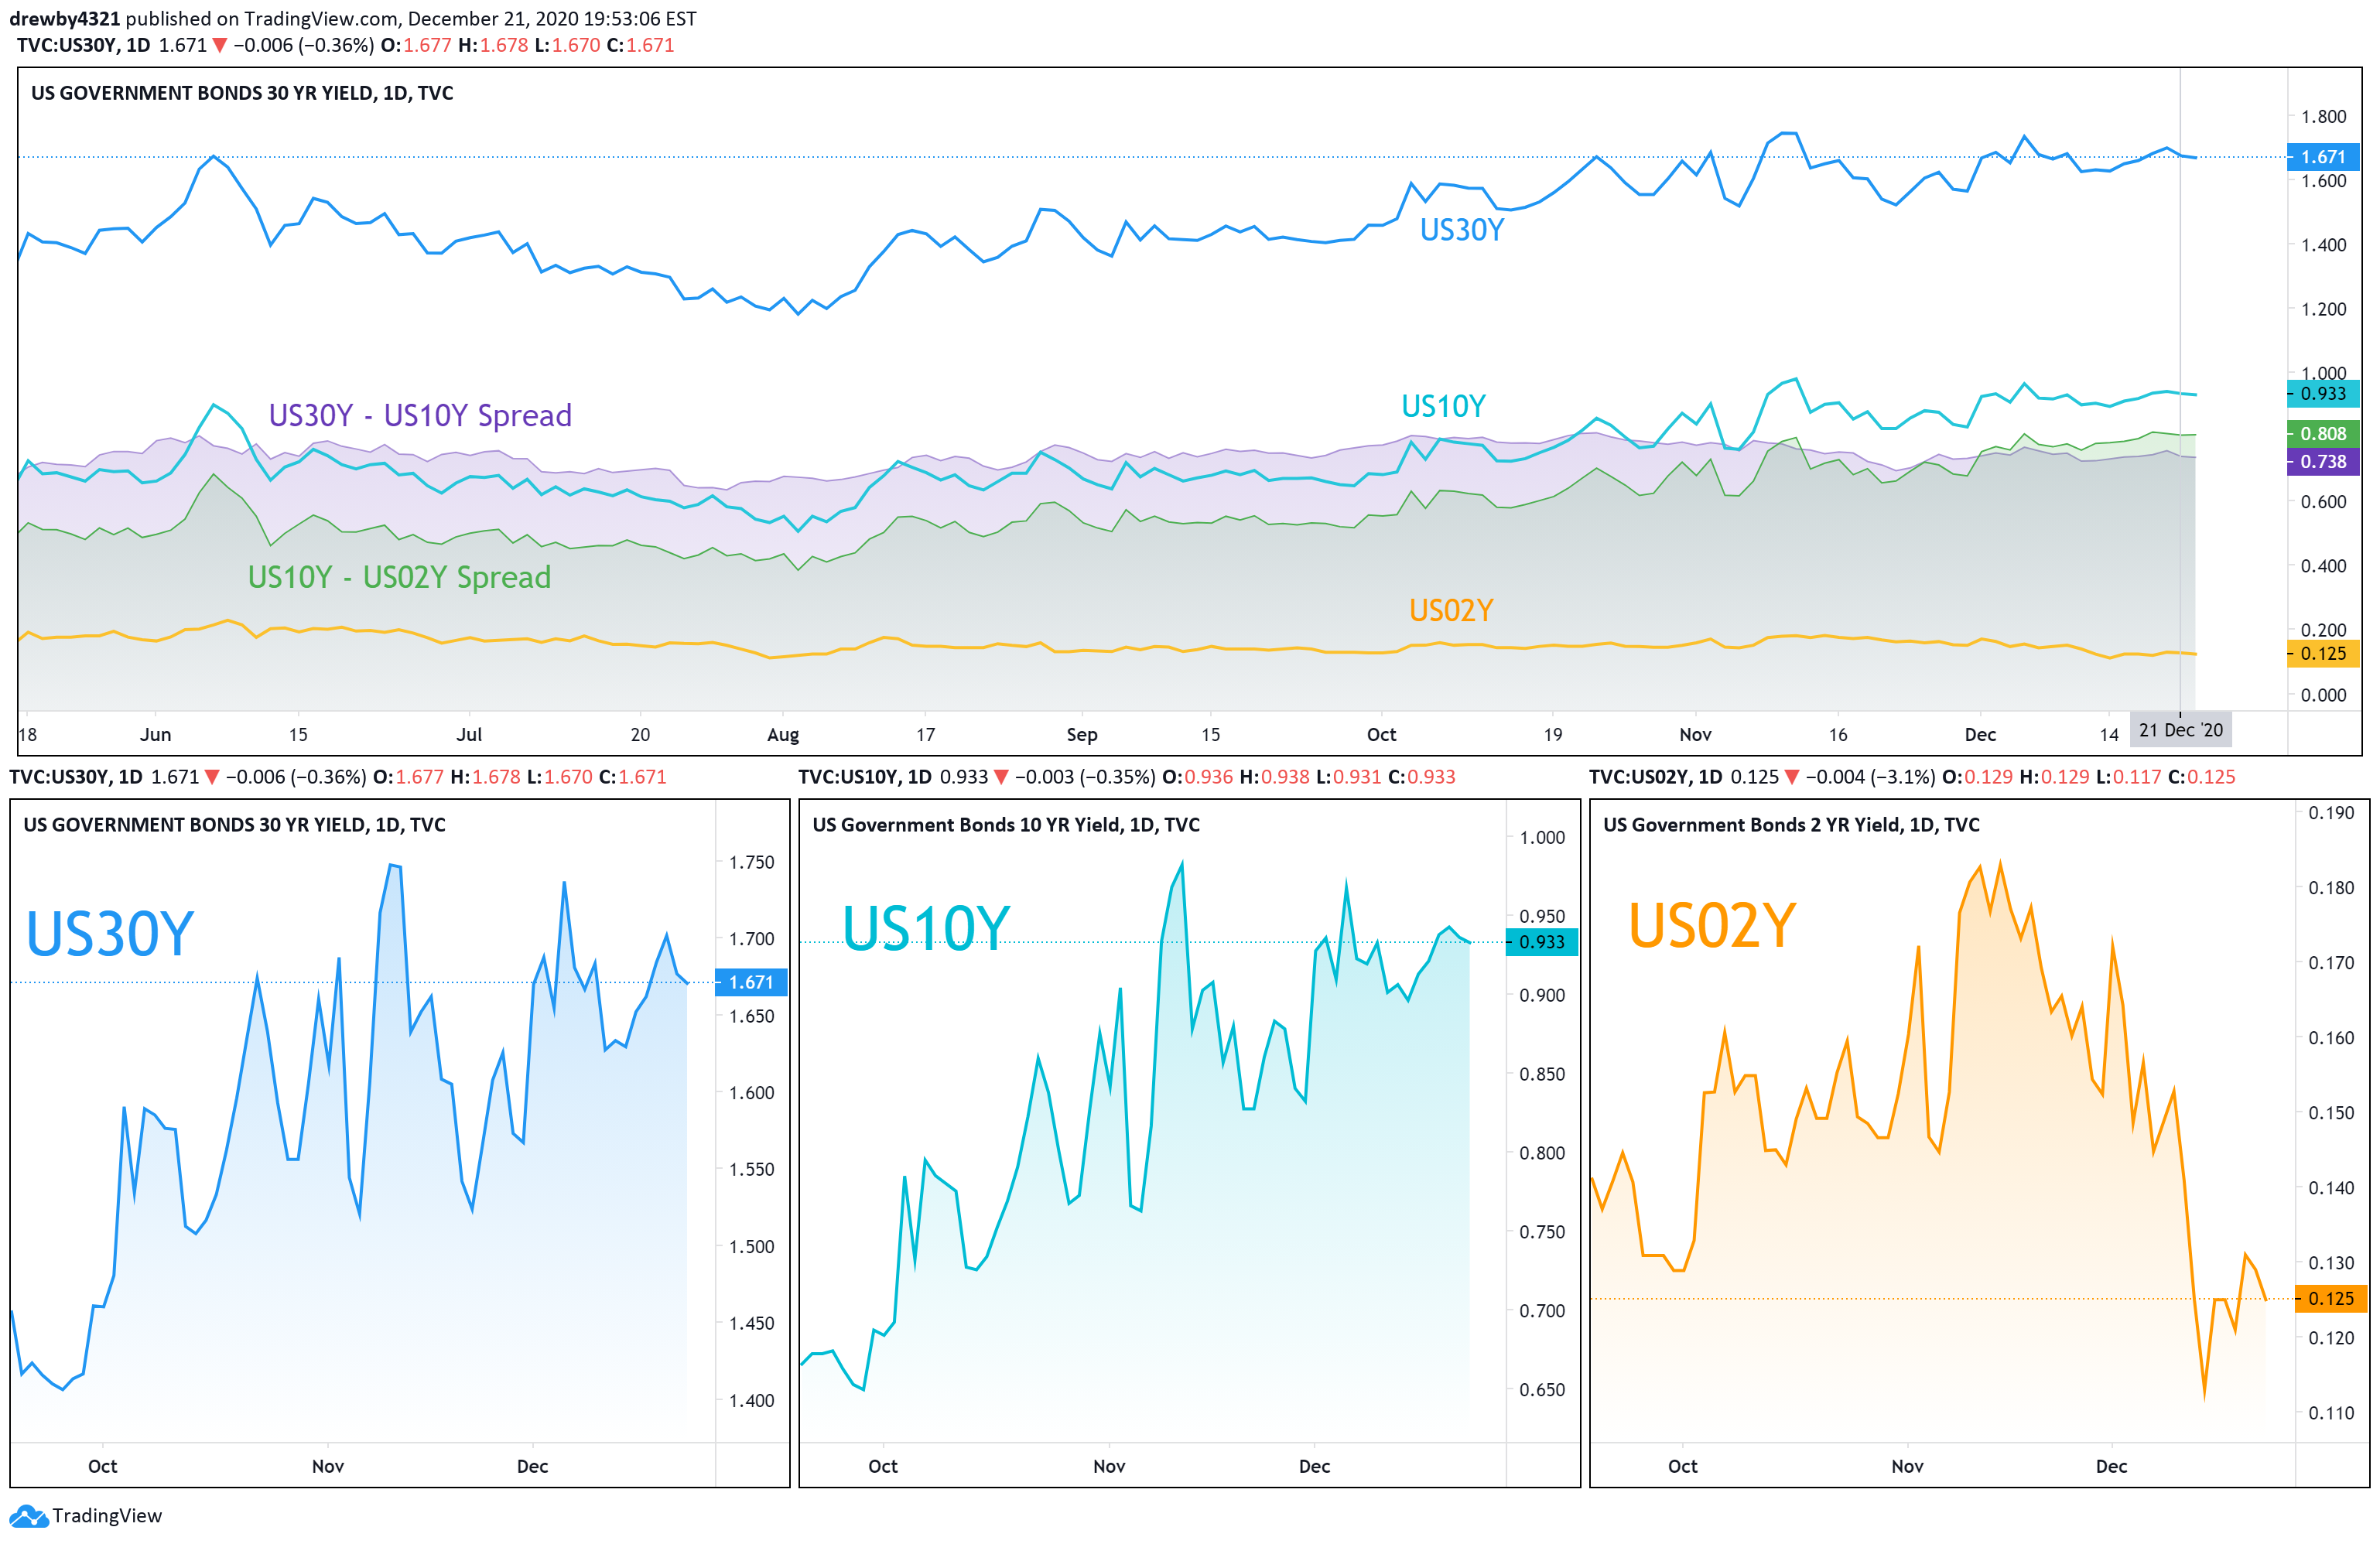This screenshot has width=2380, height=1544.
Task: Click the 'Aug' label on main chart time axis
Action: point(783,735)
